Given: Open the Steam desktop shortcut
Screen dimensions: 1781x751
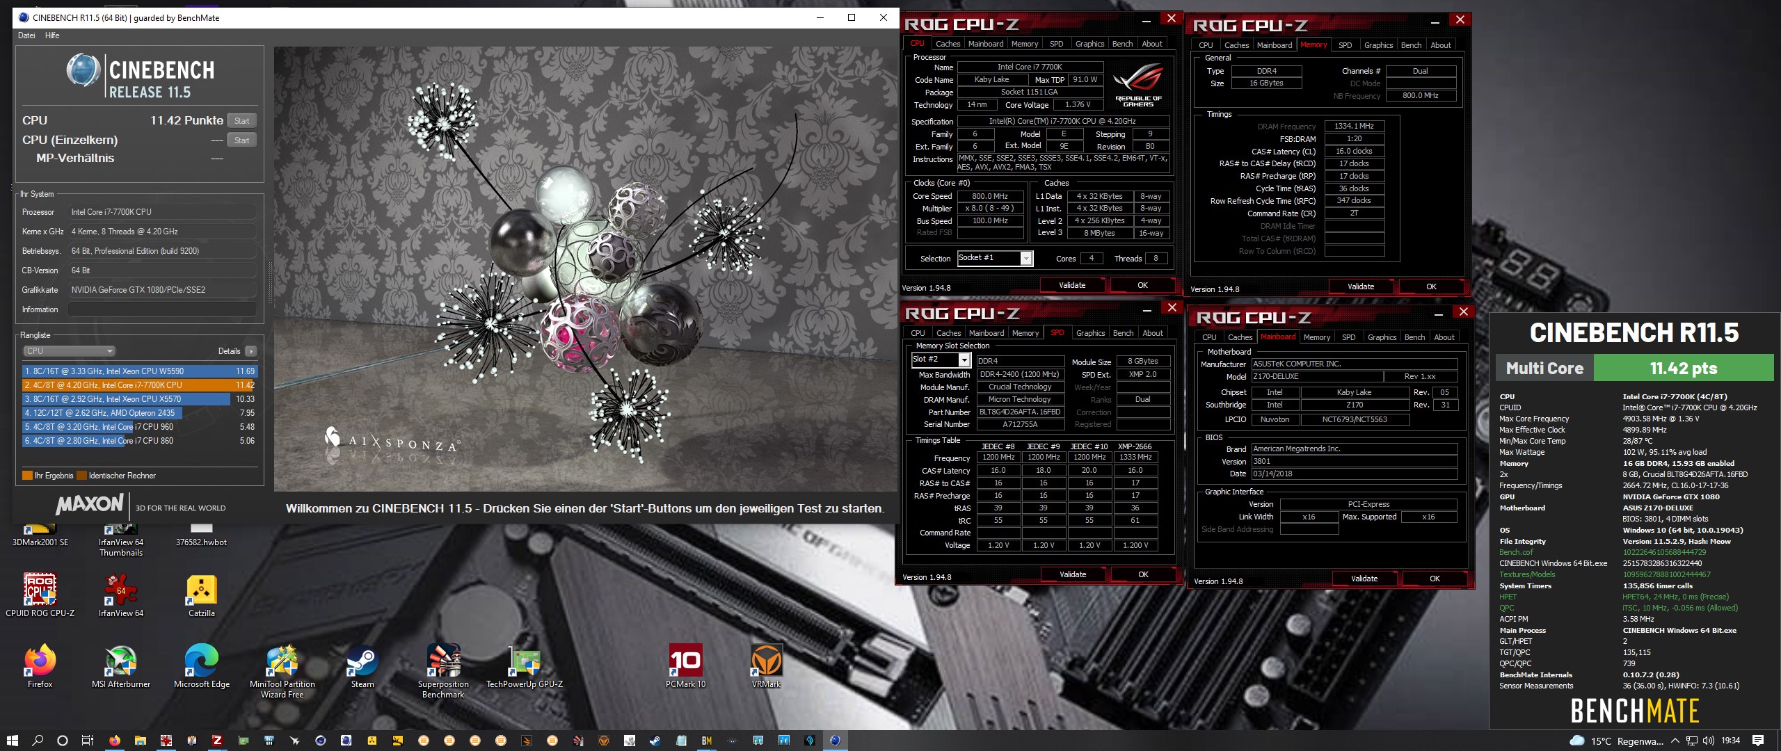Looking at the screenshot, I should click(x=362, y=666).
